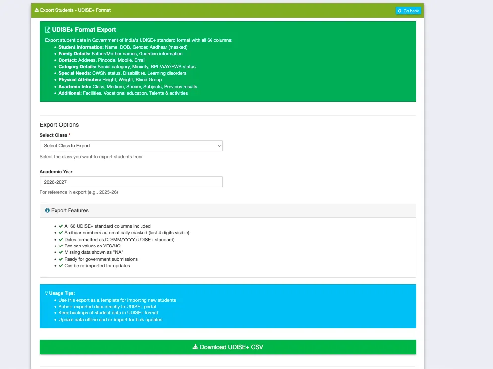
Task: Click checkmark next to 'Dates formatted as DD/MM/YYYY'
Action: coord(60,239)
